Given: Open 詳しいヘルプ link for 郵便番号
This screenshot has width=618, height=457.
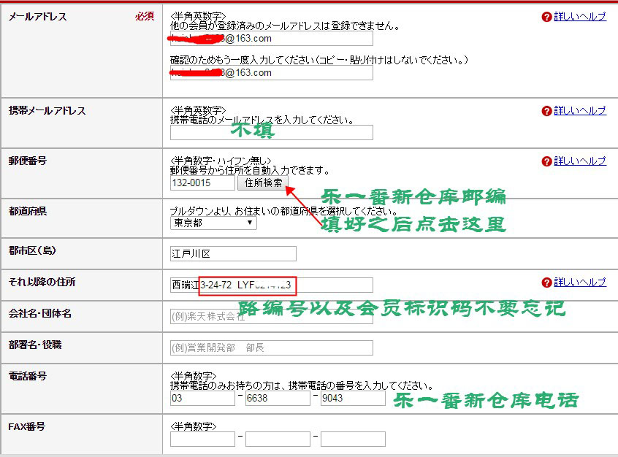Looking at the screenshot, I should [580, 161].
